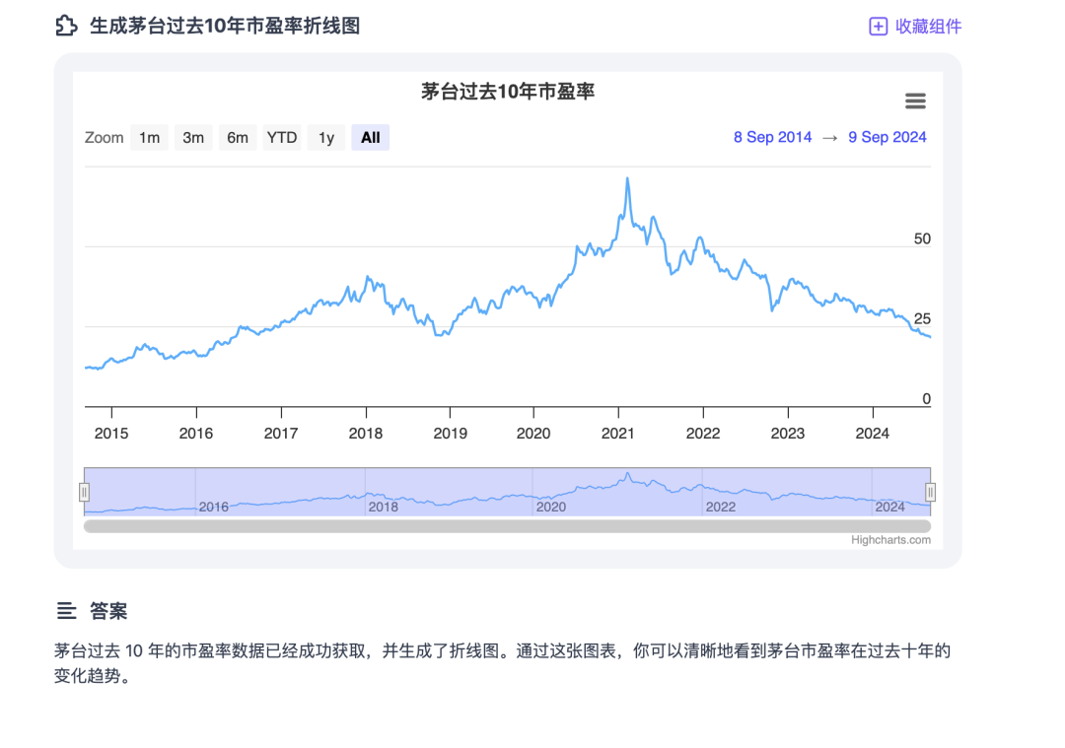The width and height of the screenshot is (1065, 748).
Task: Click the 2022 label in the navigator
Action: 721,507
